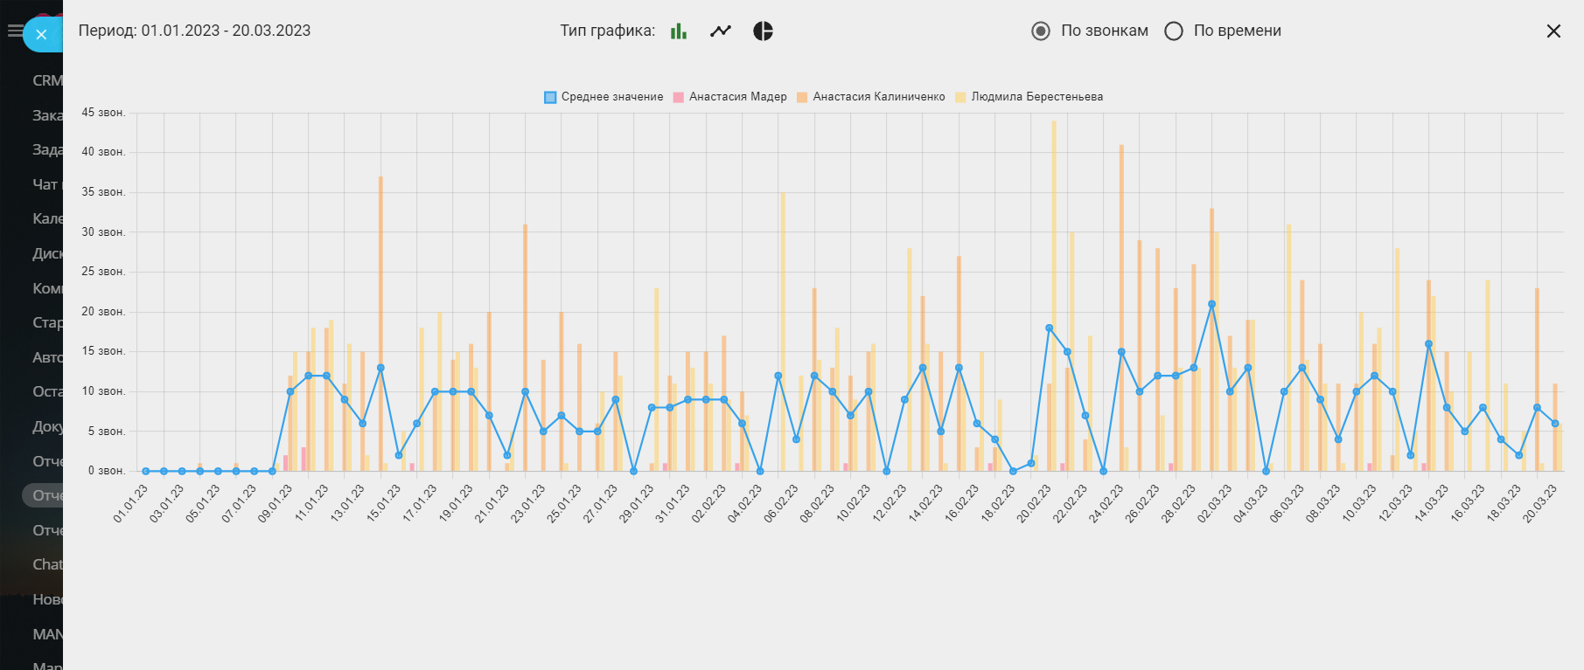Choose the pie chart type icon
The width and height of the screenshot is (1584, 670).
[x=763, y=31]
